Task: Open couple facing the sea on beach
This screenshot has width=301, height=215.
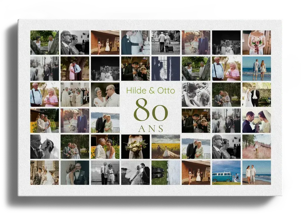Action: (x=257, y=69)
